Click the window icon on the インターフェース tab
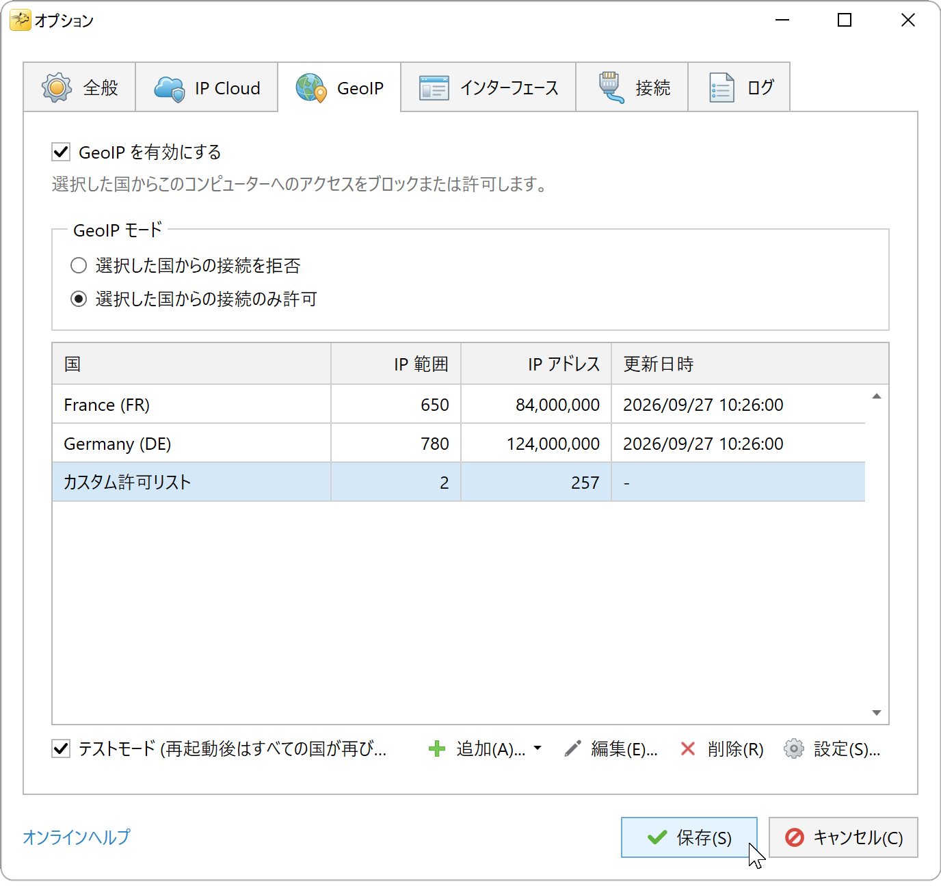 pyautogui.click(x=434, y=88)
